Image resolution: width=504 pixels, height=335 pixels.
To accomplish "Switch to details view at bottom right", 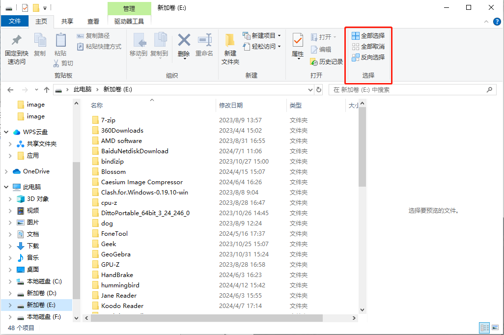I will click(x=484, y=328).
